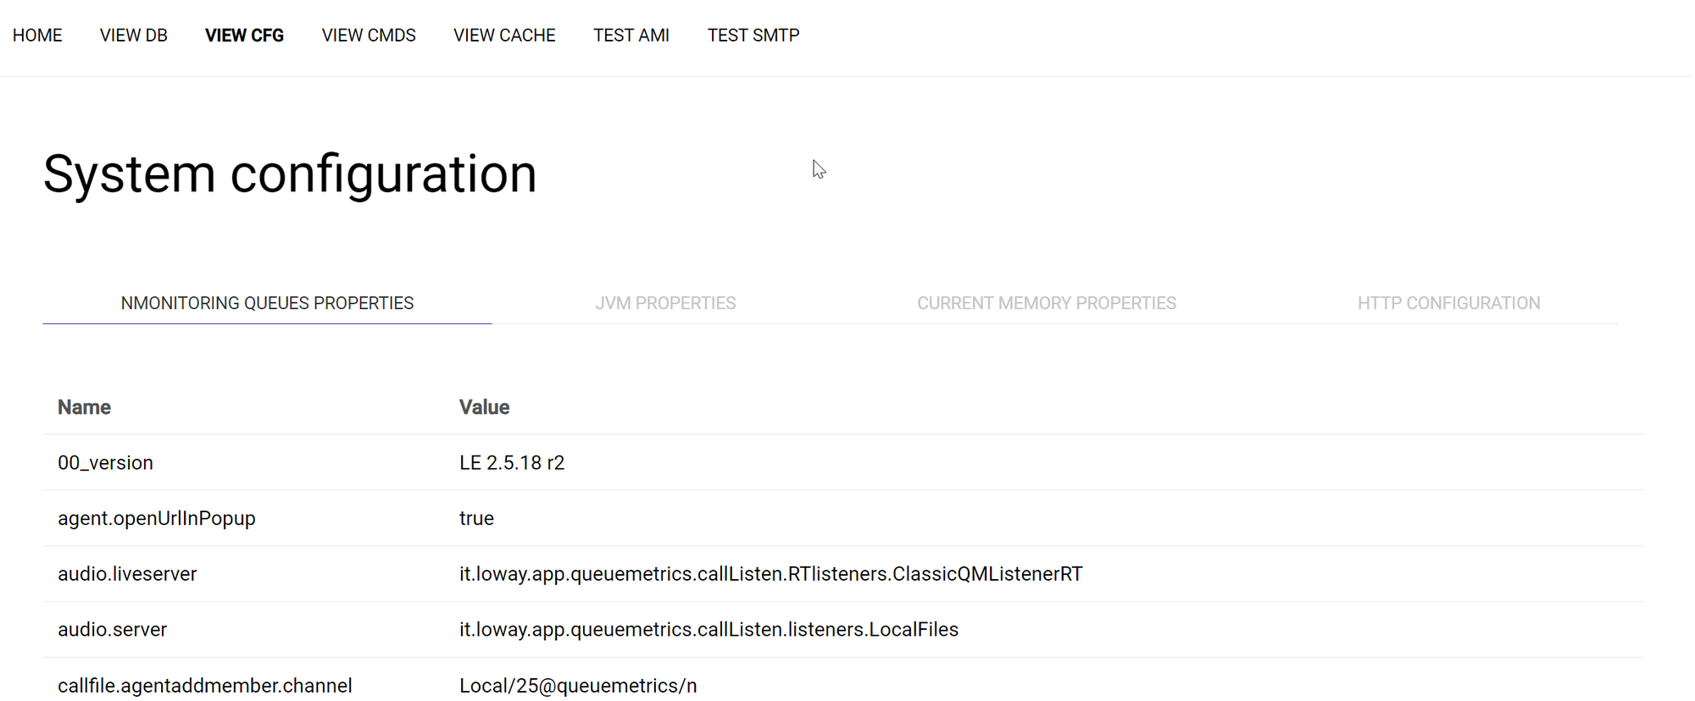Click the Name column header
This screenshot has height=701, width=1695.
click(84, 407)
